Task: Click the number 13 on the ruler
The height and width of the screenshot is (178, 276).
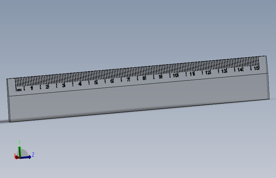Action: (x=224, y=71)
